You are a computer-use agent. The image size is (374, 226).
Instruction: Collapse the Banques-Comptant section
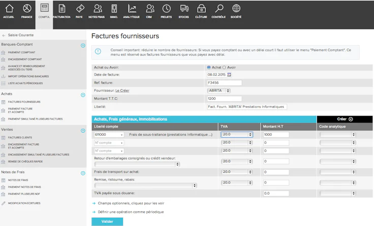[x=83, y=46]
